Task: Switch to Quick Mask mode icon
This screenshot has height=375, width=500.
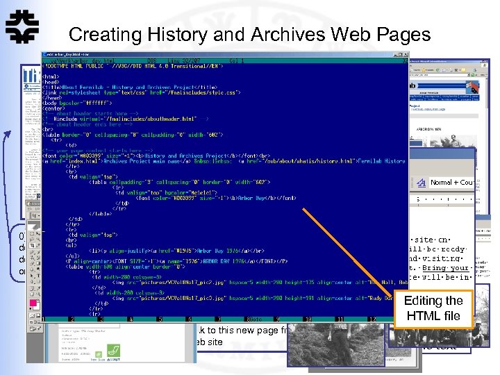Action: [x=38, y=315]
